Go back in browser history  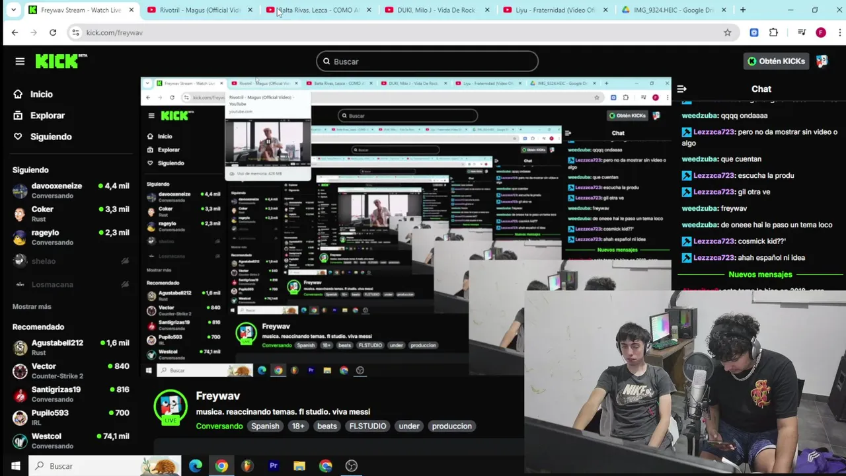[x=15, y=32]
